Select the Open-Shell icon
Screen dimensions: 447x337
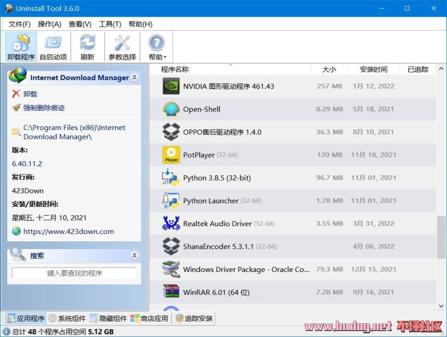coord(171,109)
